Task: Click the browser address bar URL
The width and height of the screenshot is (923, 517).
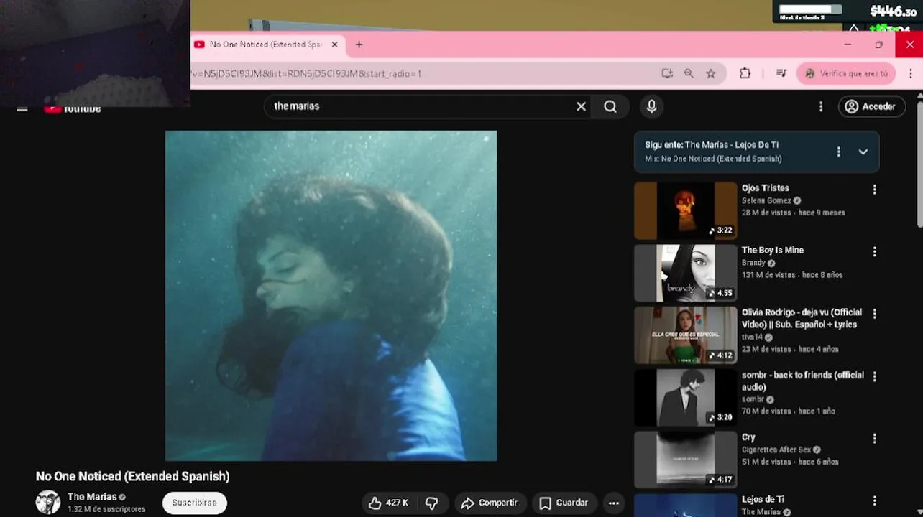Action: click(306, 73)
